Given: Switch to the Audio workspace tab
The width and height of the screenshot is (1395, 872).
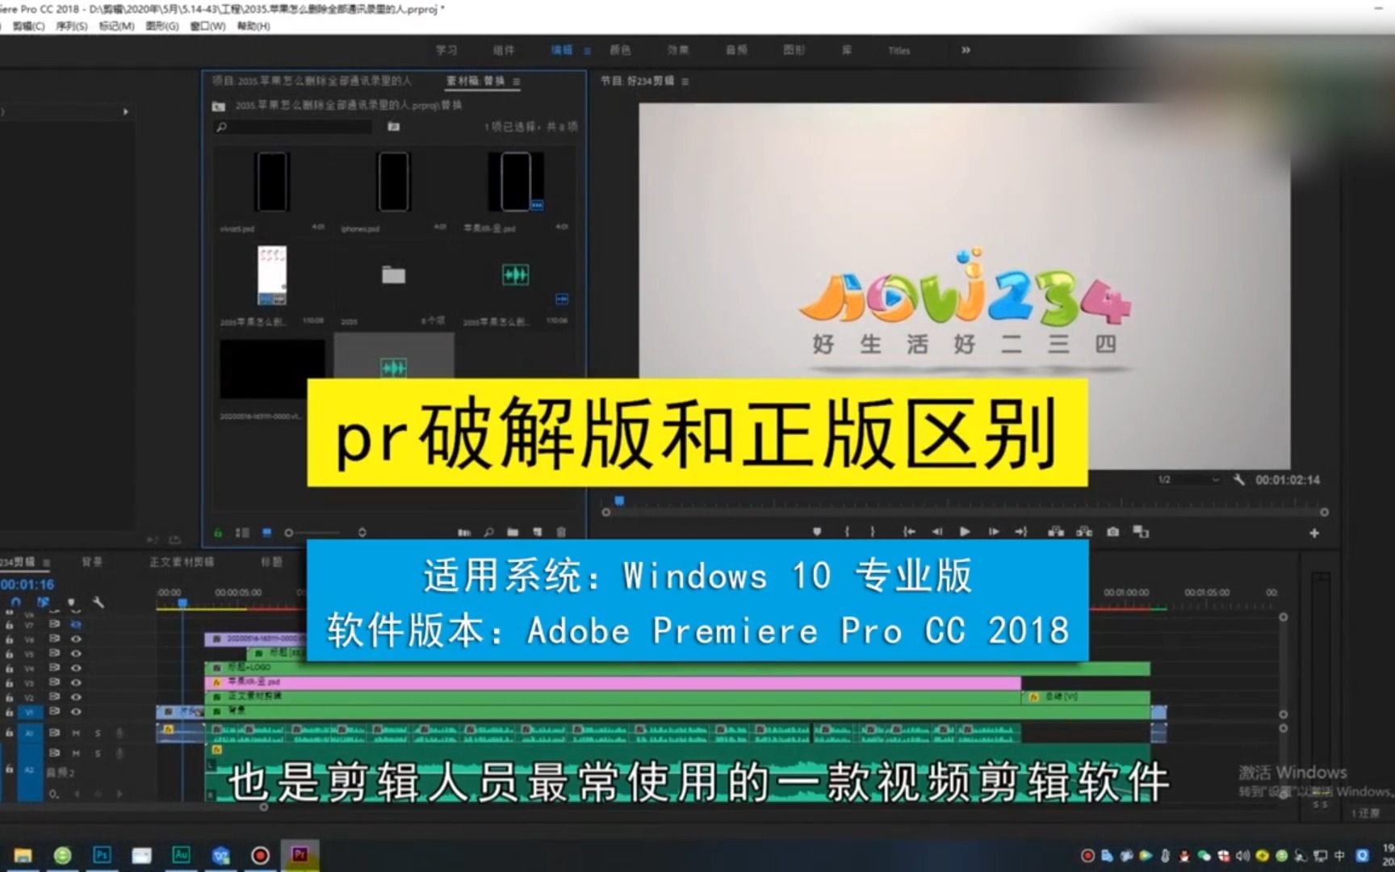Looking at the screenshot, I should click(x=736, y=50).
